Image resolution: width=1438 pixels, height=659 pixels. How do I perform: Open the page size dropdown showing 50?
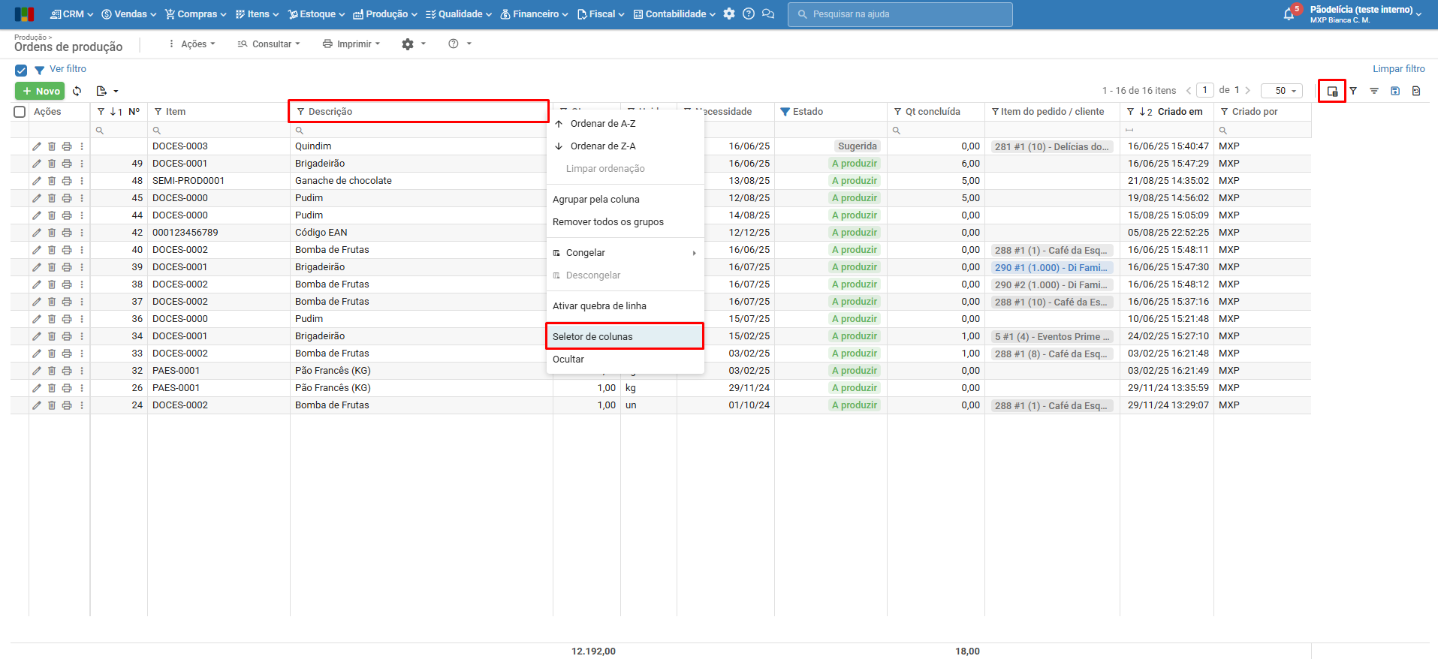[x=1281, y=91]
